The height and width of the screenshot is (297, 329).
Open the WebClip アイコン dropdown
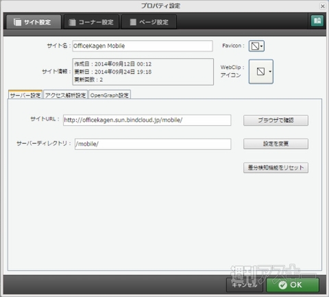(261, 72)
